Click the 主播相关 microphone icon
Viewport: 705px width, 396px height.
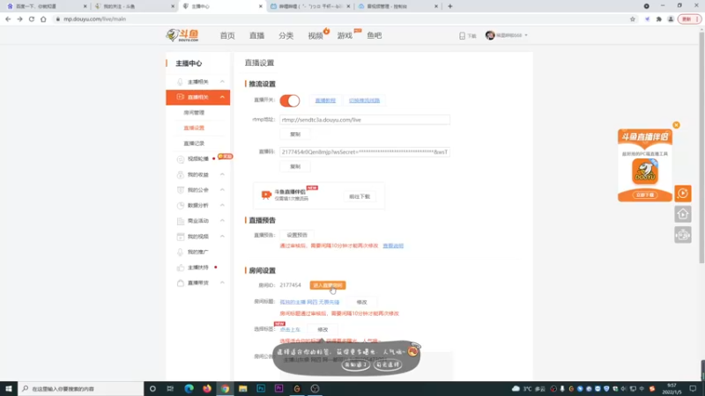[181, 82]
